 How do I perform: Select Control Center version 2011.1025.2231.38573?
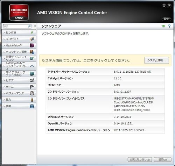click(x=129, y=130)
